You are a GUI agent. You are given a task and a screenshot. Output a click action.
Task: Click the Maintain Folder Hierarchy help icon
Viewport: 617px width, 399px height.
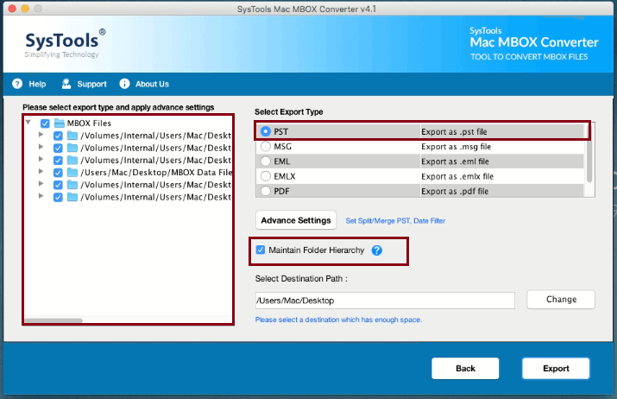click(x=376, y=250)
